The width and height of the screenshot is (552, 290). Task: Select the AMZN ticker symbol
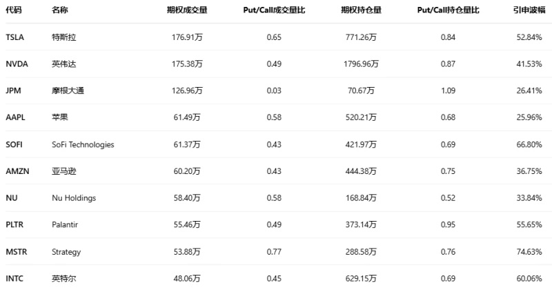(x=17, y=171)
